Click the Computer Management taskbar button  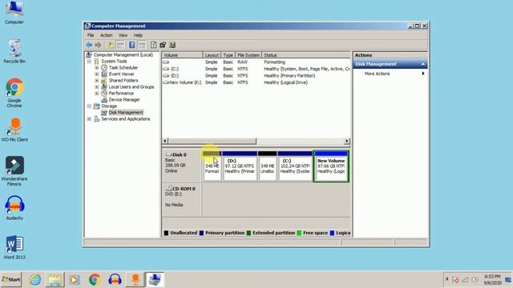point(155,279)
